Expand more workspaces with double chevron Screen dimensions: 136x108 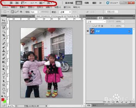point(100,3)
